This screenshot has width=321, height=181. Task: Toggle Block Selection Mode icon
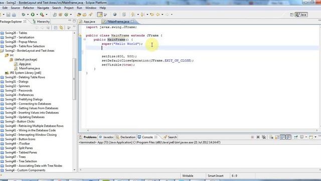106,15
